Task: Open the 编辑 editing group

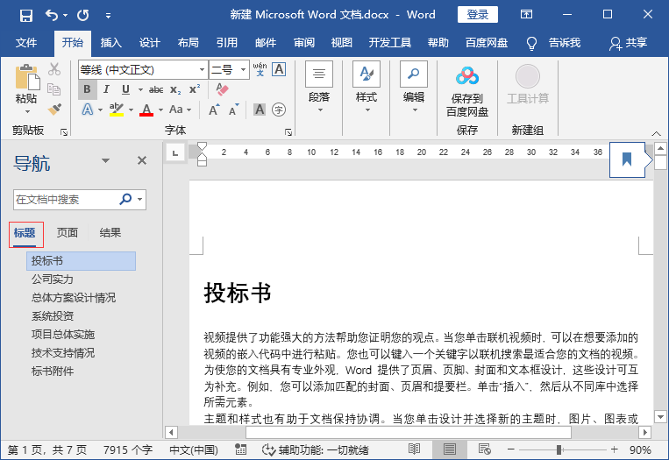Action: pos(414,87)
